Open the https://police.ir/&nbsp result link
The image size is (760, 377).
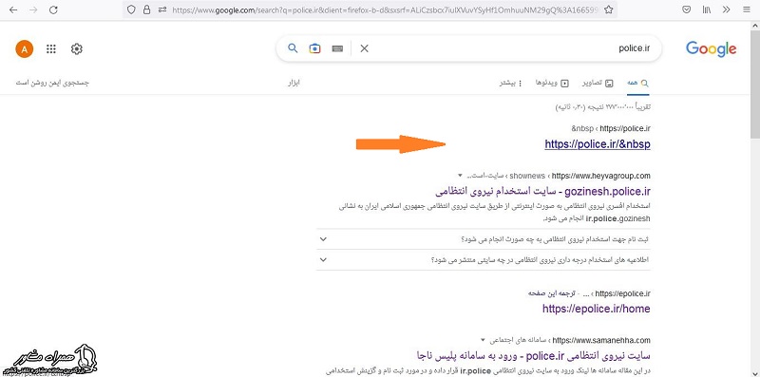coord(598,144)
